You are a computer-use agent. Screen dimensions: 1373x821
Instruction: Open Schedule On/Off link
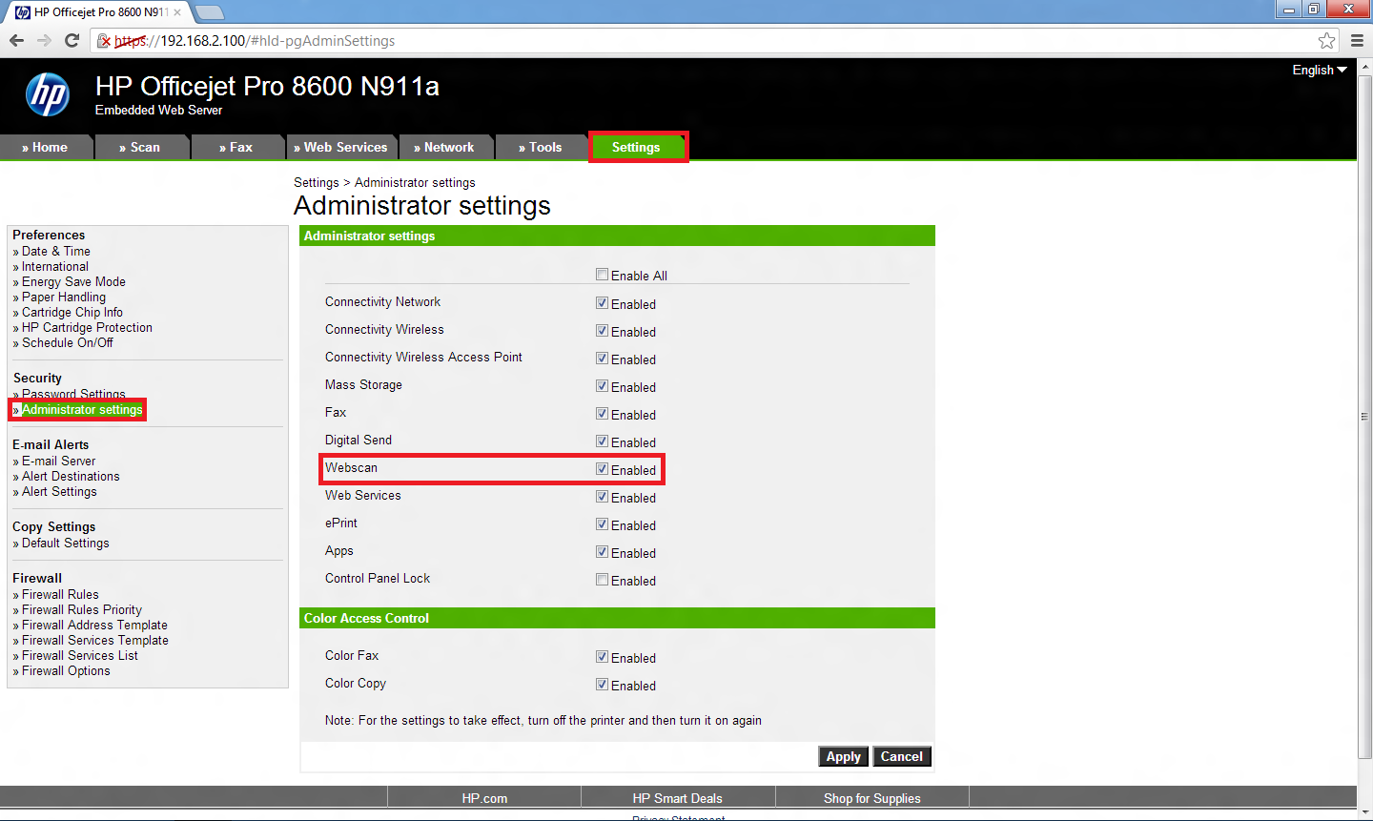point(68,343)
